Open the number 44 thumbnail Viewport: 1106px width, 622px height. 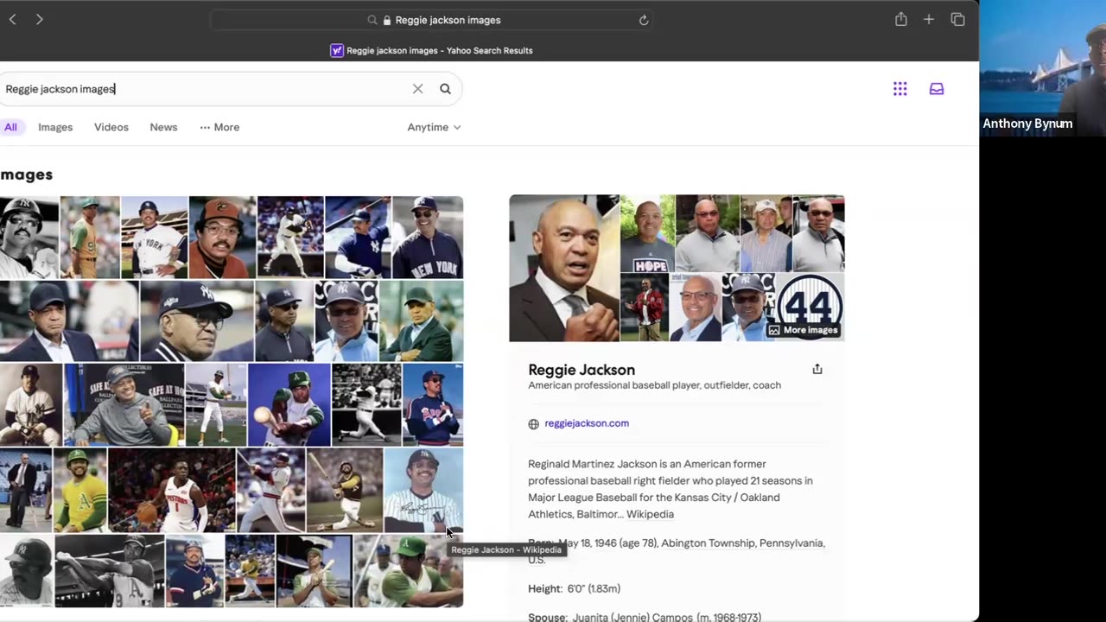coord(810,307)
